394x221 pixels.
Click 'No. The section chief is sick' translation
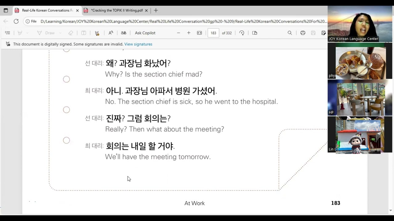(x=191, y=102)
